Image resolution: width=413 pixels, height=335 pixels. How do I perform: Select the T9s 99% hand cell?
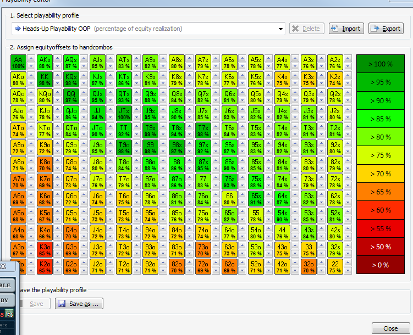150,130
